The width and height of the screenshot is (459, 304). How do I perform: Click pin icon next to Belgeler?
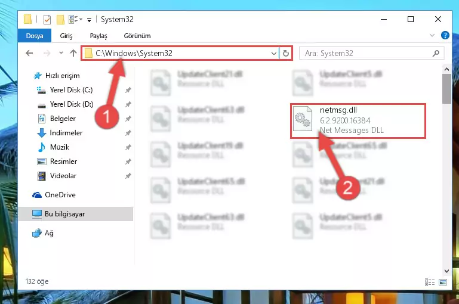coord(128,119)
